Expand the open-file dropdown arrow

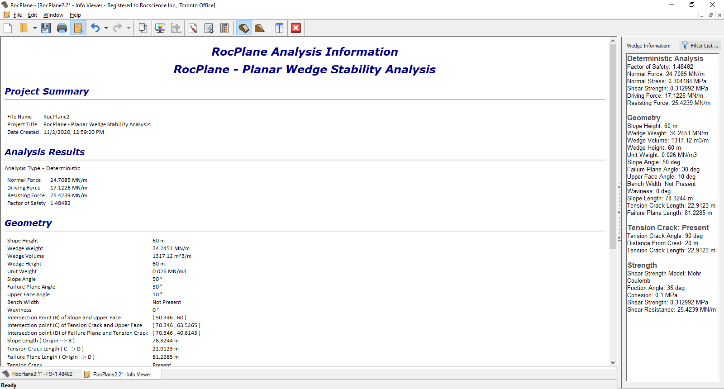(35, 28)
